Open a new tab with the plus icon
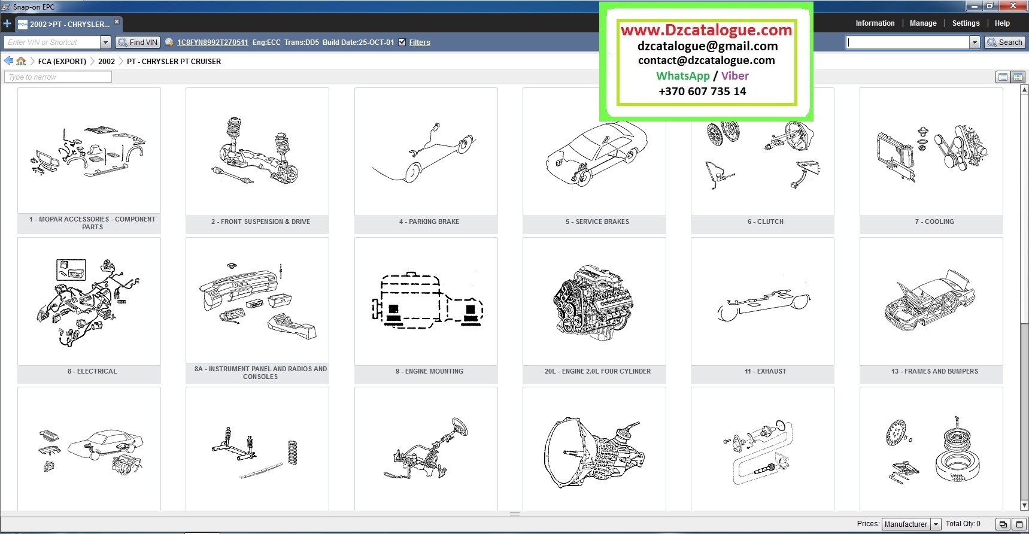1029x534 pixels. point(7,24)
